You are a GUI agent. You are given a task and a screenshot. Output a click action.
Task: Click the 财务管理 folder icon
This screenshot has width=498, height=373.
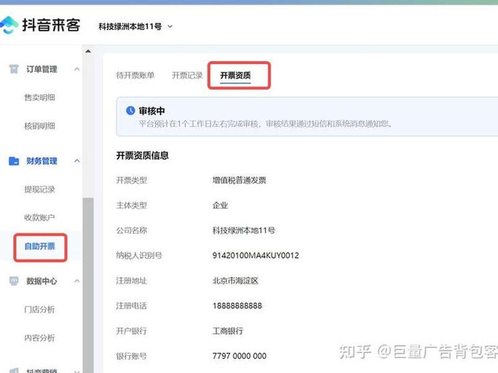click(x=14, y=161)
